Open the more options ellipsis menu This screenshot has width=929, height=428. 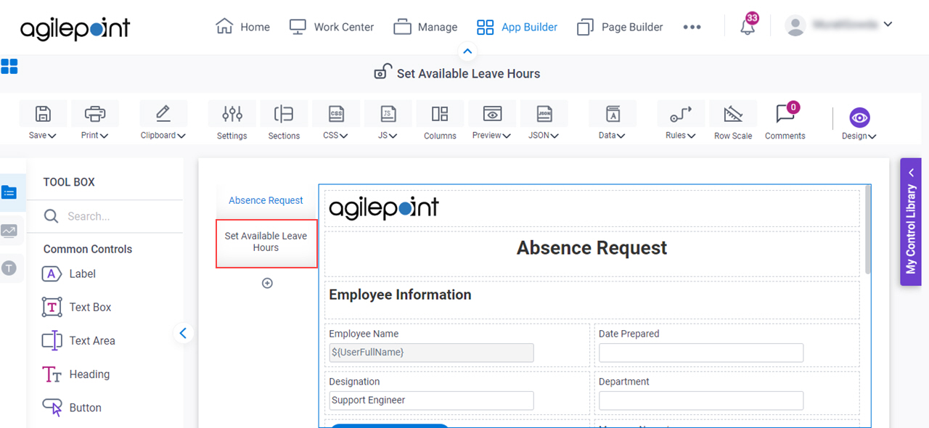pyautogui.click(x=692, y=27)
